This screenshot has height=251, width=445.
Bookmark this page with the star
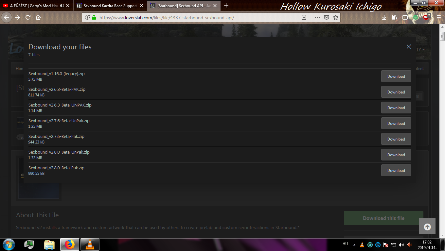[x=335, y=17]
